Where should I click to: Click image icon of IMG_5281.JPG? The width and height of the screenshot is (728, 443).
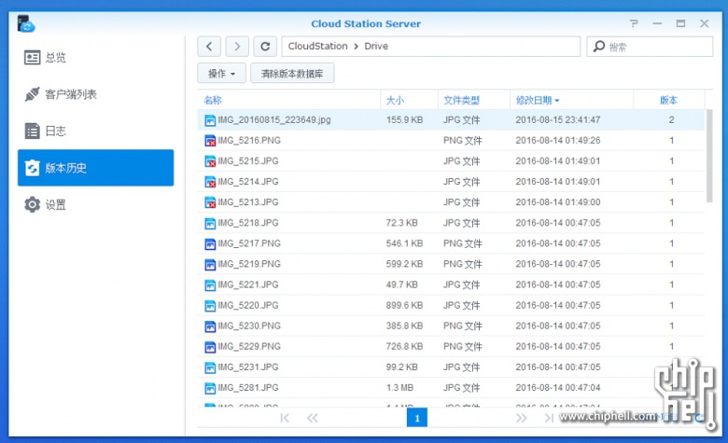click(210, 388)
